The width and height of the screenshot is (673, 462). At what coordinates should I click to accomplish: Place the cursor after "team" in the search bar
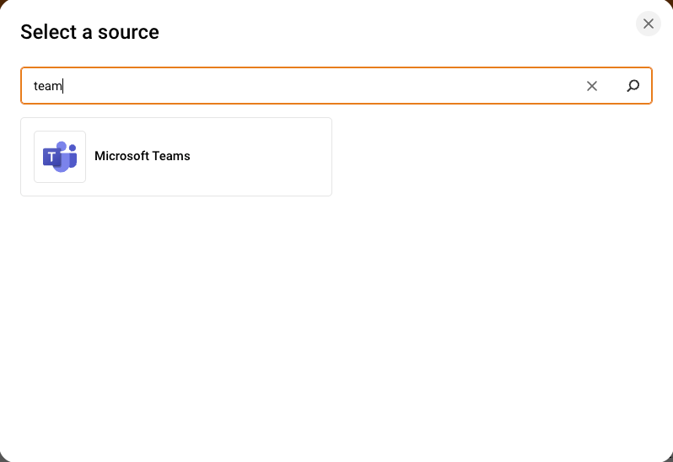coord(64,86)
